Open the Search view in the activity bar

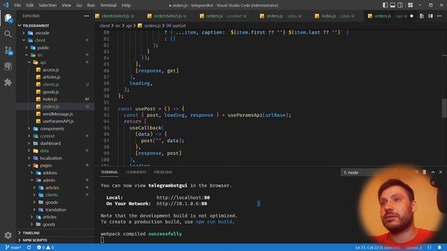8,34
